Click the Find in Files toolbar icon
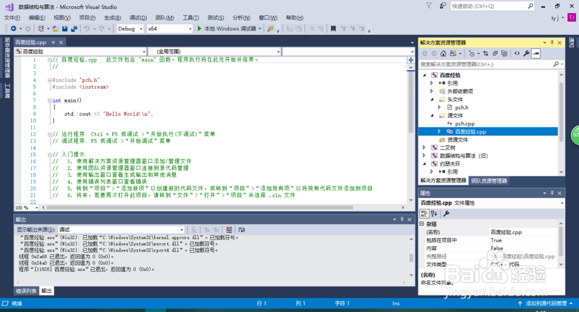The height and width of the screenshot is (312, 579). [x=270, y=28]
